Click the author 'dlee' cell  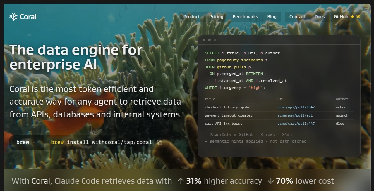pos(340,124)
